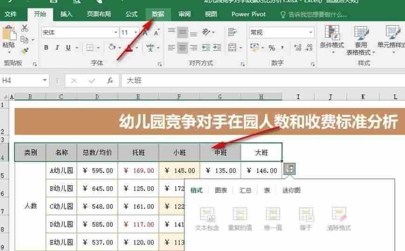The width and height of the screenshot is (405, 251).
Task: Switch to the 数据 Data tab
Action: pos(158,14)
